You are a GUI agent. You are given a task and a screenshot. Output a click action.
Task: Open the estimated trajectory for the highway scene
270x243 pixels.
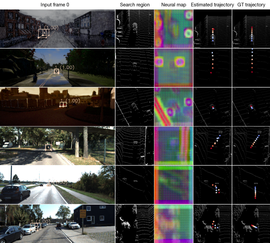pyautogui.click(x=212, y=185)
